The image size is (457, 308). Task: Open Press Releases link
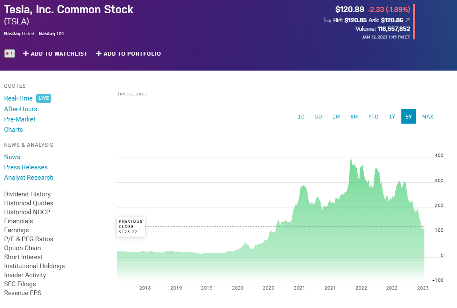tap(26, 167)
